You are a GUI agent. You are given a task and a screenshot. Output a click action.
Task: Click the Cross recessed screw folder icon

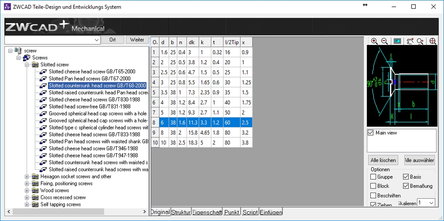pyautogui.click(x=36, y=197)
